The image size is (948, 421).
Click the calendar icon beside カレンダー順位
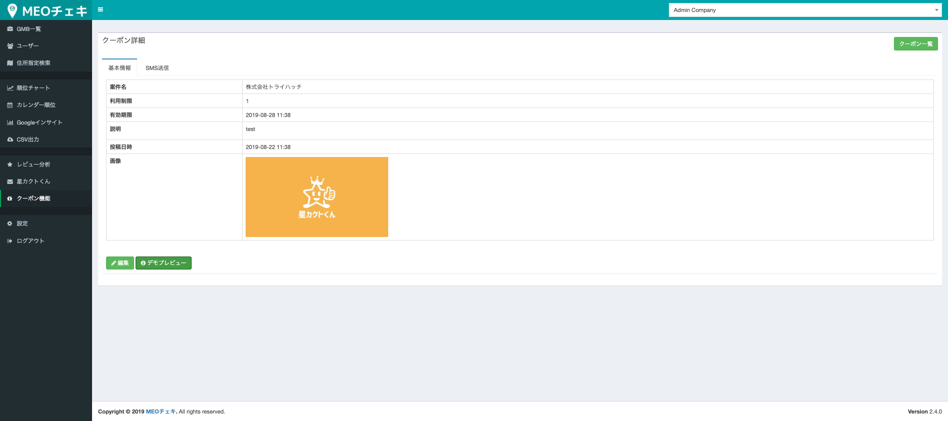[x=10, y=105]
